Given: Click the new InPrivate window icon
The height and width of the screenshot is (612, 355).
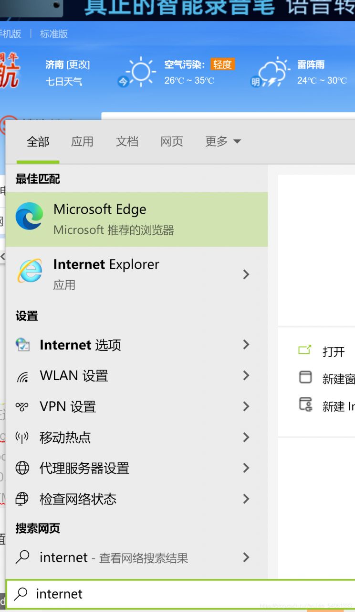Looking at the screenshot, I should (x=305, y=404).
